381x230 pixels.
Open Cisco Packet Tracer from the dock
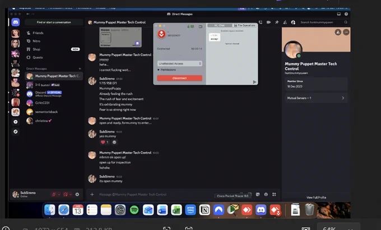pyautogui.click(x=233, y=209)
